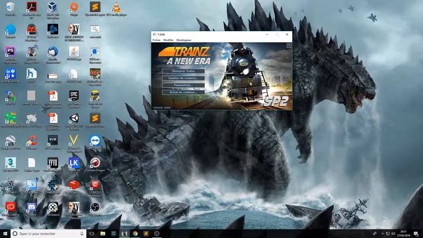Click the Achat du contenu button
This screenshot has height=238, width=423.
coord(183,93)
